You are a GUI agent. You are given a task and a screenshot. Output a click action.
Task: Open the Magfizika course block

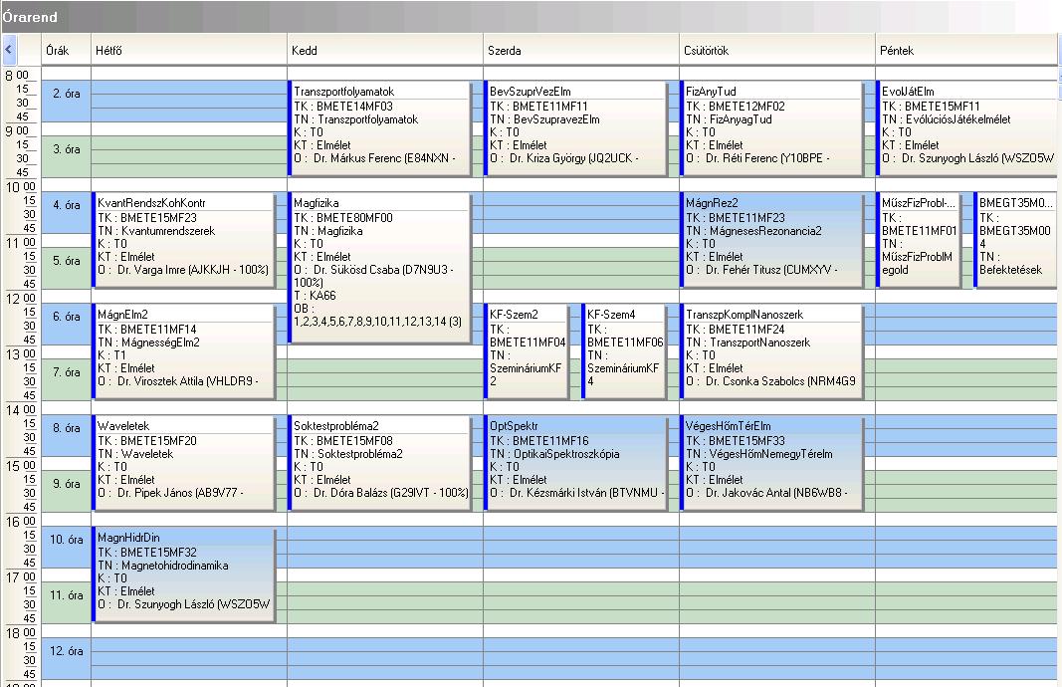tap(380, 268)
